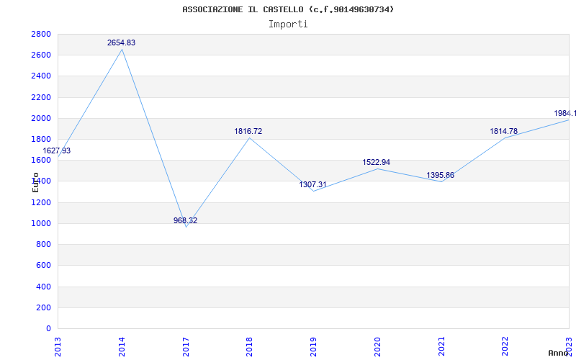Click the 2400 y-axis tick label
The image size is (576, 360).
coord(41,76)
